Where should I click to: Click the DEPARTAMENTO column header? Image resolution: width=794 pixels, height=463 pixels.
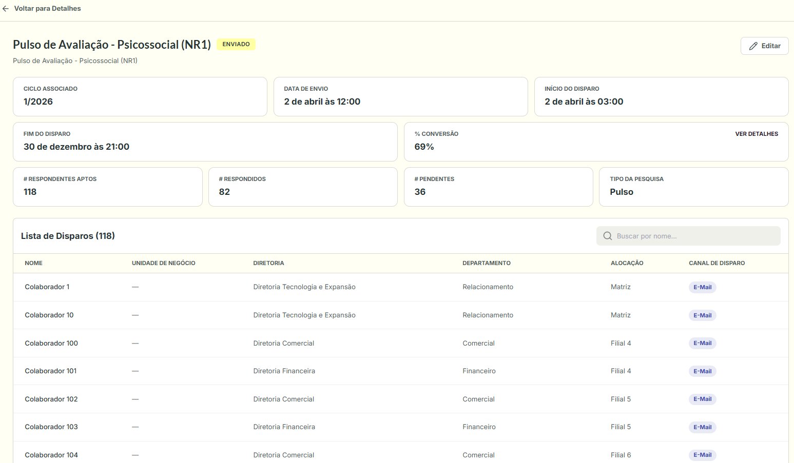[x=487, y=263]
